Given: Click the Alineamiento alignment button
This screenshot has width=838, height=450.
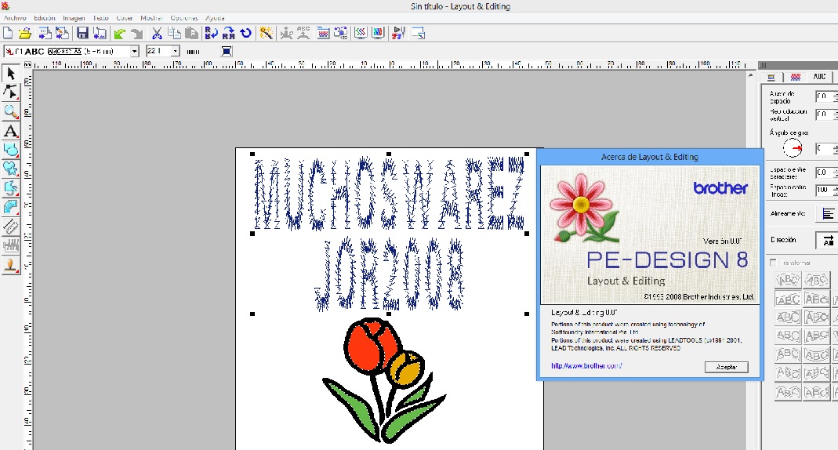Looking at the screenshot, I should coord(827,214).
